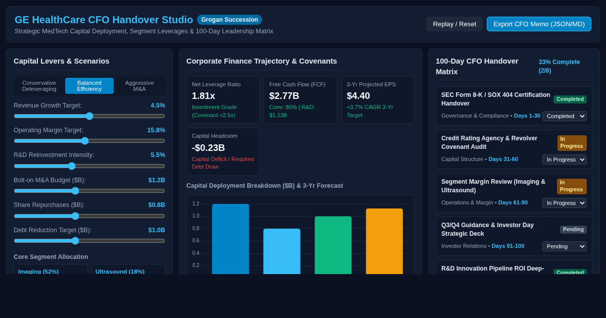
Task: Select Conservative Deleveraging scenario
Action: pos(39,86)
